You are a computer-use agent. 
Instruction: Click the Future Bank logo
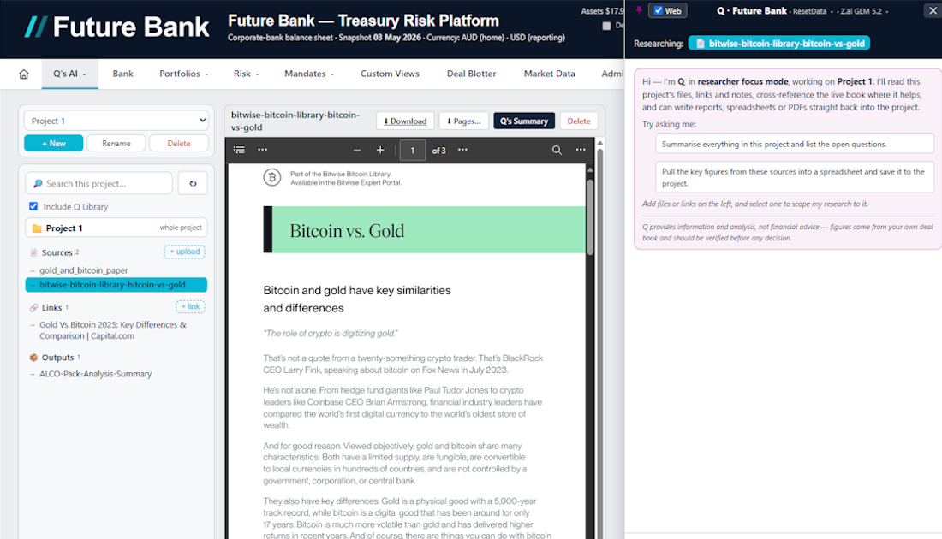click(x=117, y=27)
